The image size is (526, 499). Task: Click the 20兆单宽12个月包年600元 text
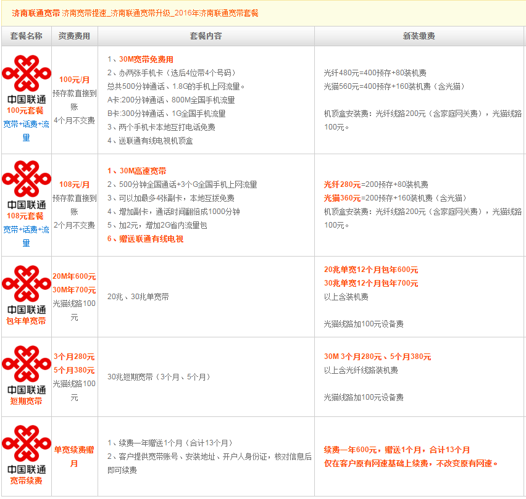370,270
